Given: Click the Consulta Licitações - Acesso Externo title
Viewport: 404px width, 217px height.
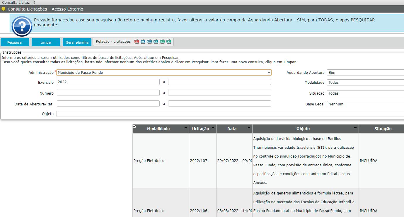Looking at the screenshot, I should tap(45, 9).
